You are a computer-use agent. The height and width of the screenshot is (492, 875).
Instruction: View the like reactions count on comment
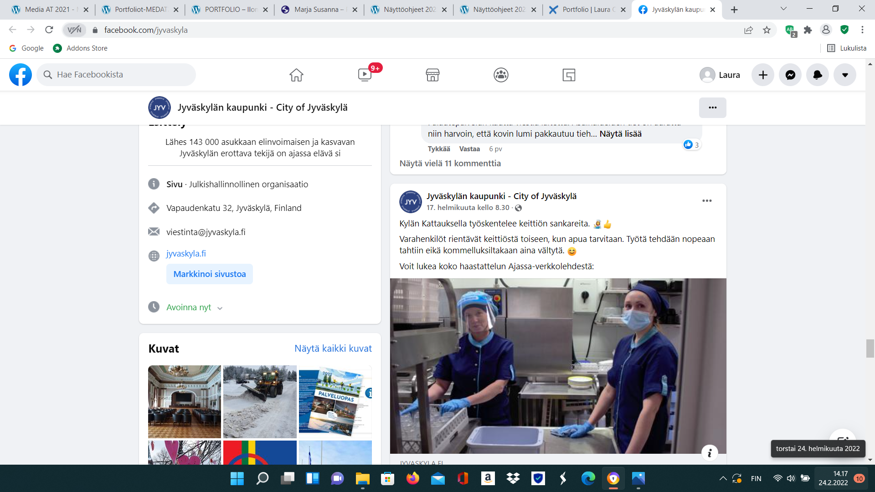[691, 145]
